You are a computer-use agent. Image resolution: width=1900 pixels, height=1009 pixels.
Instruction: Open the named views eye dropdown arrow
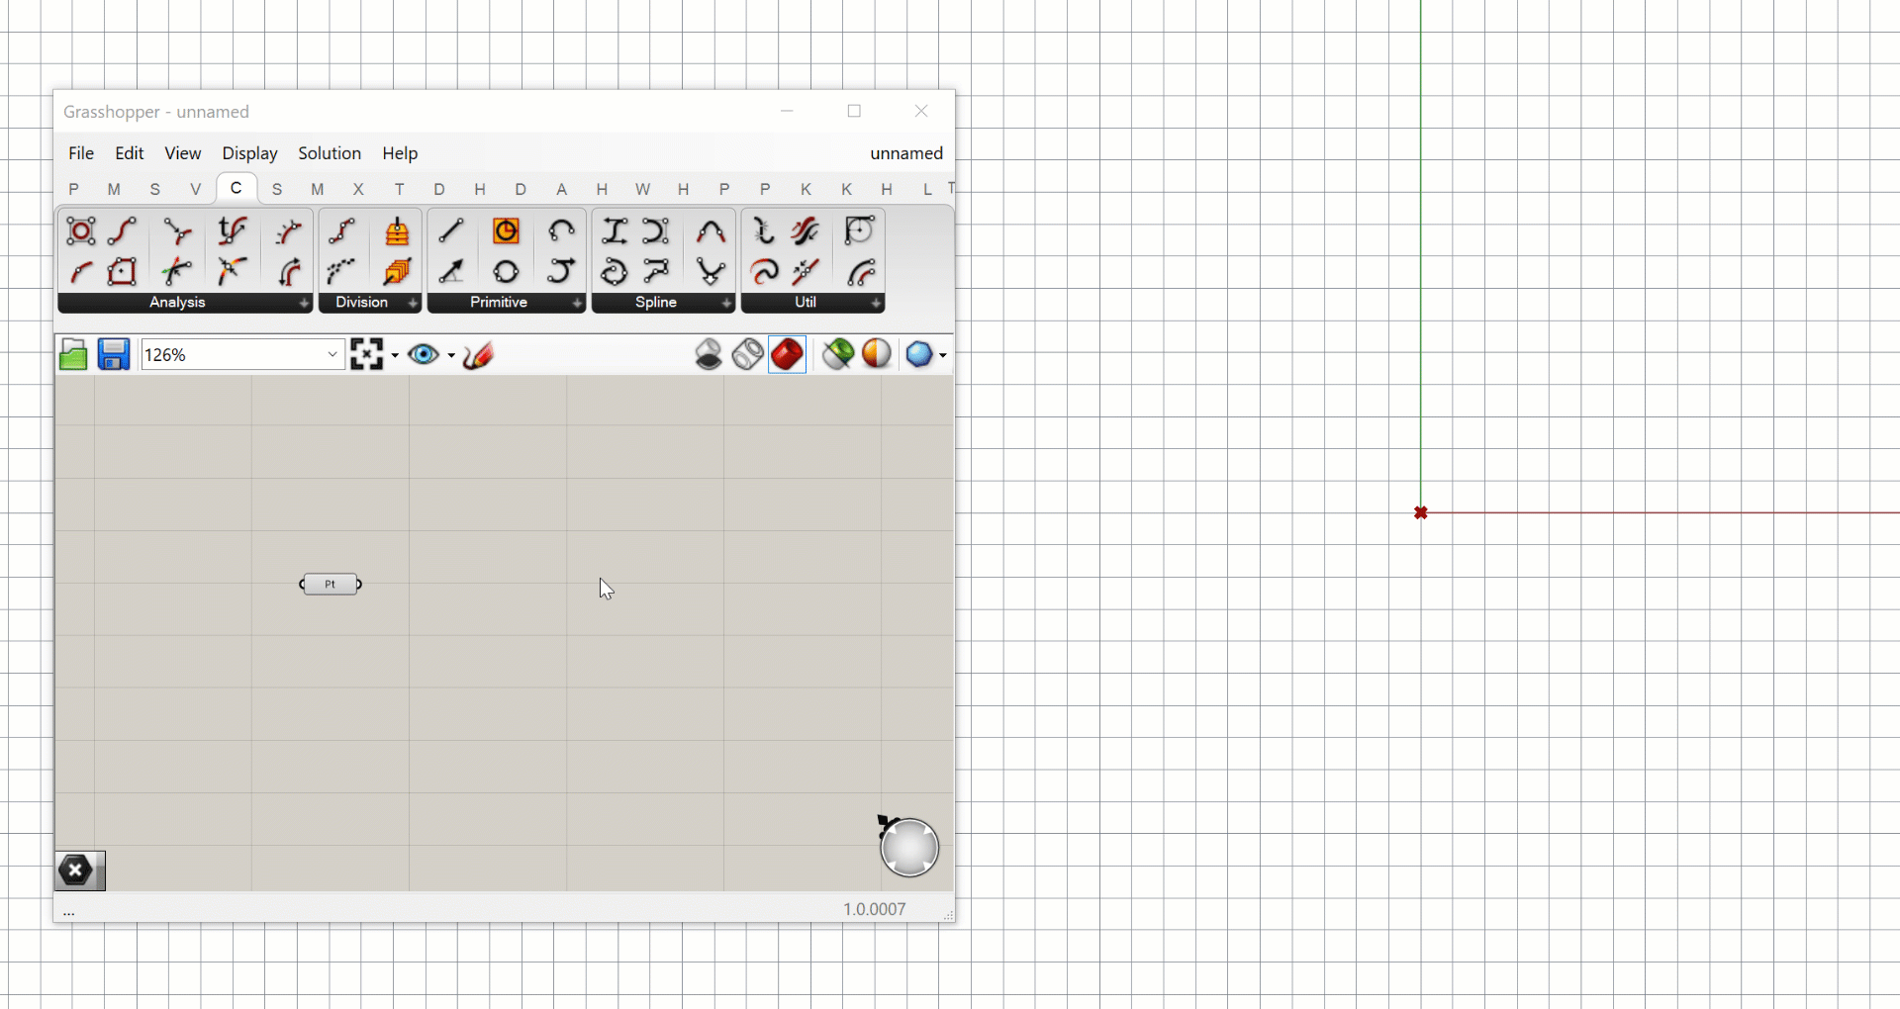pyautogui.click(x=451, y=355)
